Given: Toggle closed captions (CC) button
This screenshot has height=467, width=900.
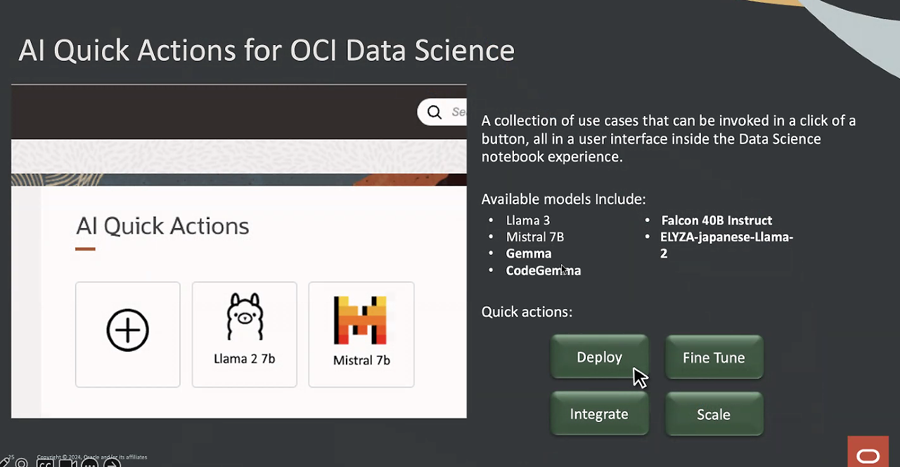Looking at the screenshot, I should pos(45,463).
